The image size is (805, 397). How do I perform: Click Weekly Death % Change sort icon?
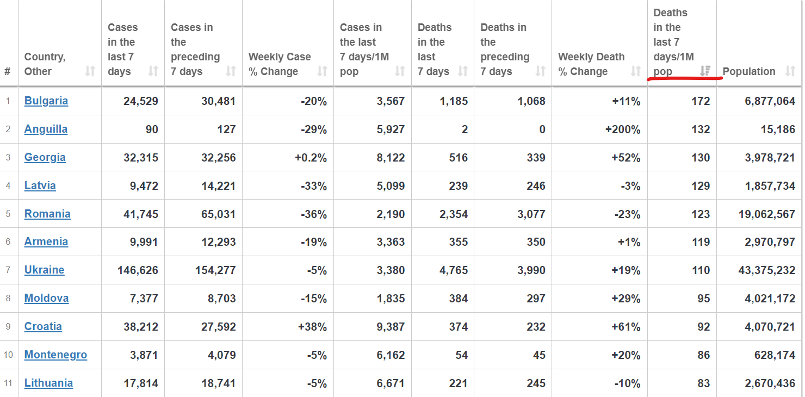point(636,71)
